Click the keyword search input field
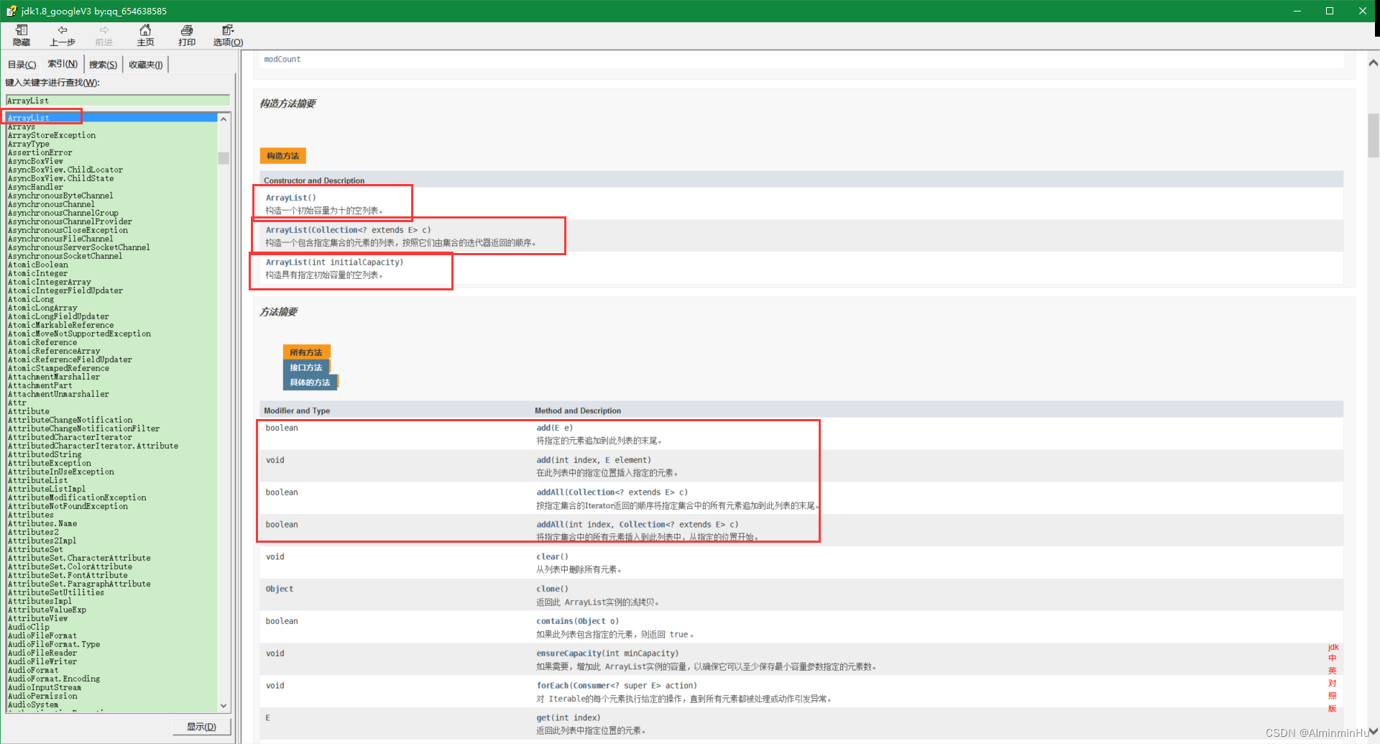The width and height of the screenshot is (1380, 744). (x=118, y=101)
